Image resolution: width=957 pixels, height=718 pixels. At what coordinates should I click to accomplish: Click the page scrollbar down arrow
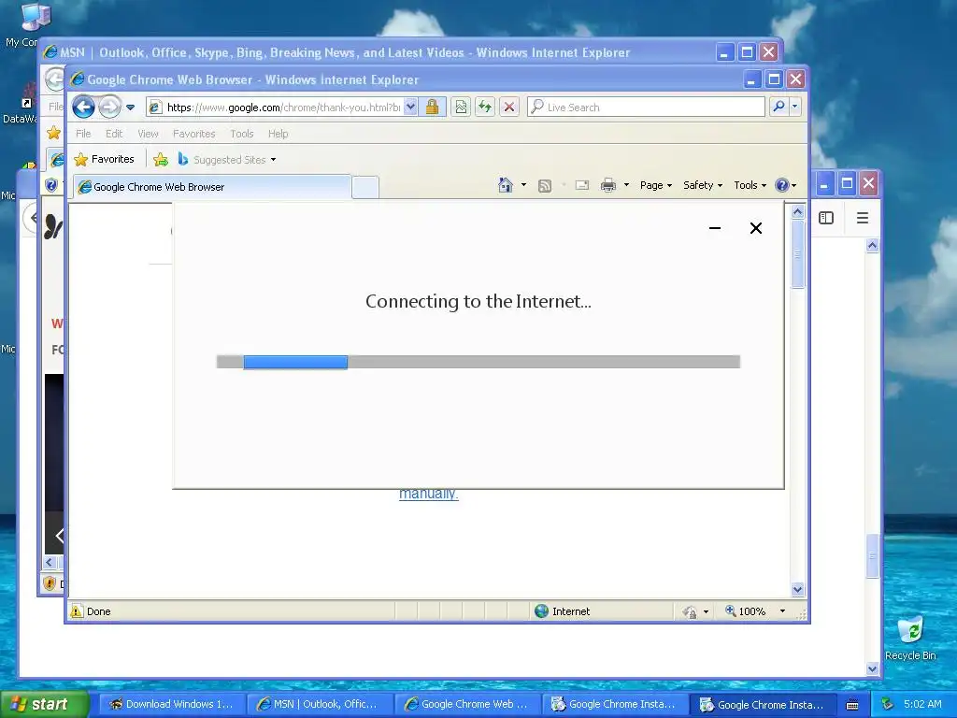pyautogui.click(x=798, y=590)
